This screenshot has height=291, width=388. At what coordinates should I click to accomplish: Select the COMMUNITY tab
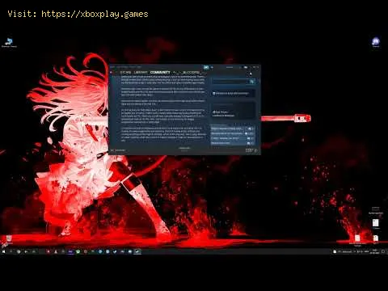click(x=160, y=73)
